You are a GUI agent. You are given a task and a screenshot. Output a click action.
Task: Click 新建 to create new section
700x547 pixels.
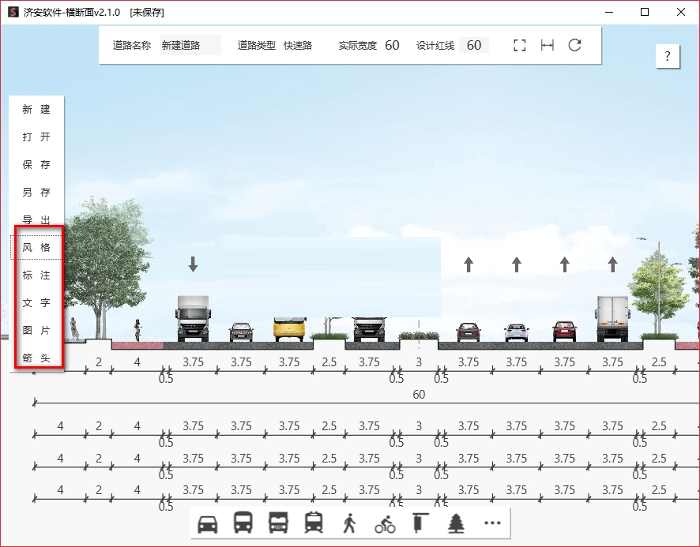tap(36, 109)
